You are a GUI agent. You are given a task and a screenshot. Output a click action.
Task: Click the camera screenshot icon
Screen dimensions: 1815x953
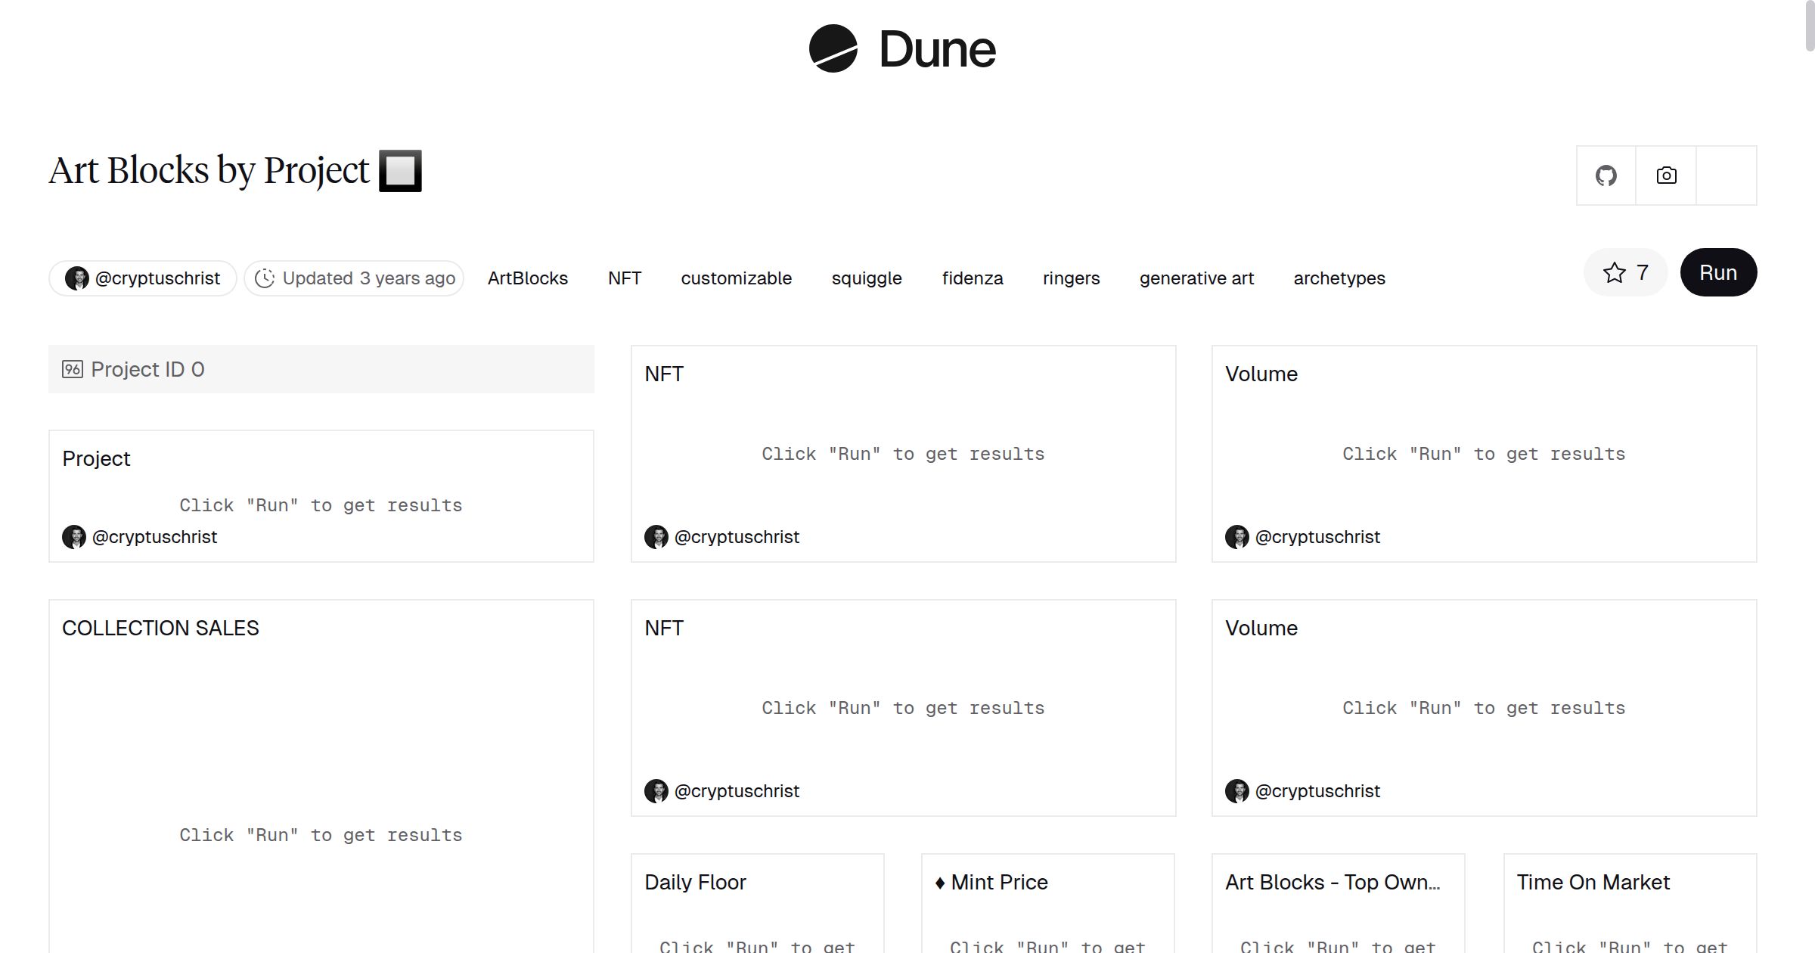[1666, 175]
